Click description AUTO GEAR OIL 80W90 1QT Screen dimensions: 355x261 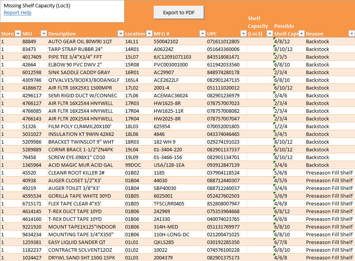[80, 41]
